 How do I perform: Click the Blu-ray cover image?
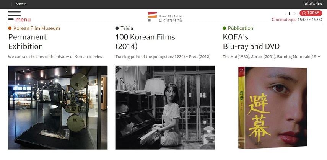click(273, 108)
